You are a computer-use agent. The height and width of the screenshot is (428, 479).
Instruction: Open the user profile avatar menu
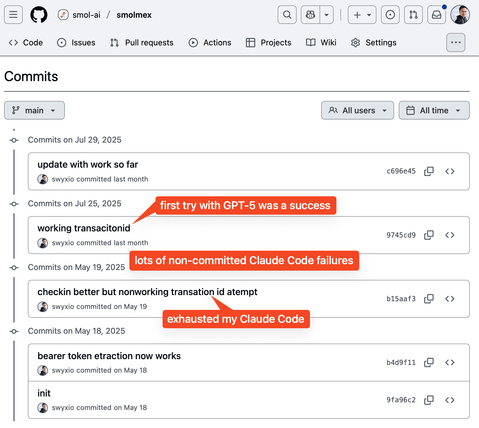point(460,15)
